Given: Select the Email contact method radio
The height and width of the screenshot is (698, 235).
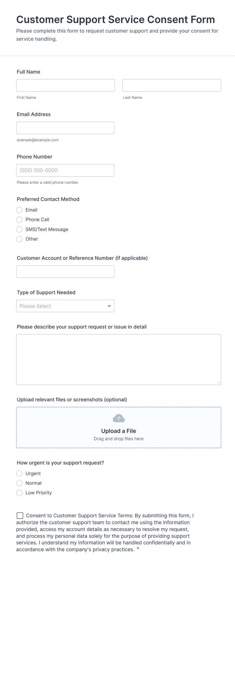Looking at the screenshot, I should pyautogui.click(x=19, y=210).
